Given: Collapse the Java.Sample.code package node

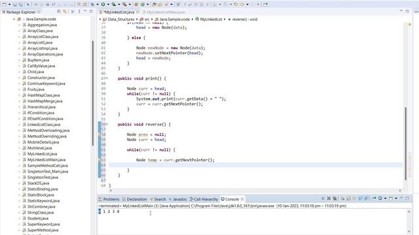Looking at the screenshot, I should 14,19.
